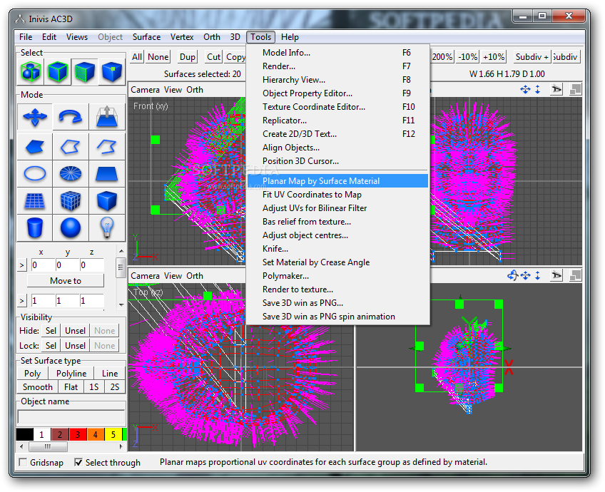Choose Render to texture... entry
605x492 pixels.
[x=337, y=289]
